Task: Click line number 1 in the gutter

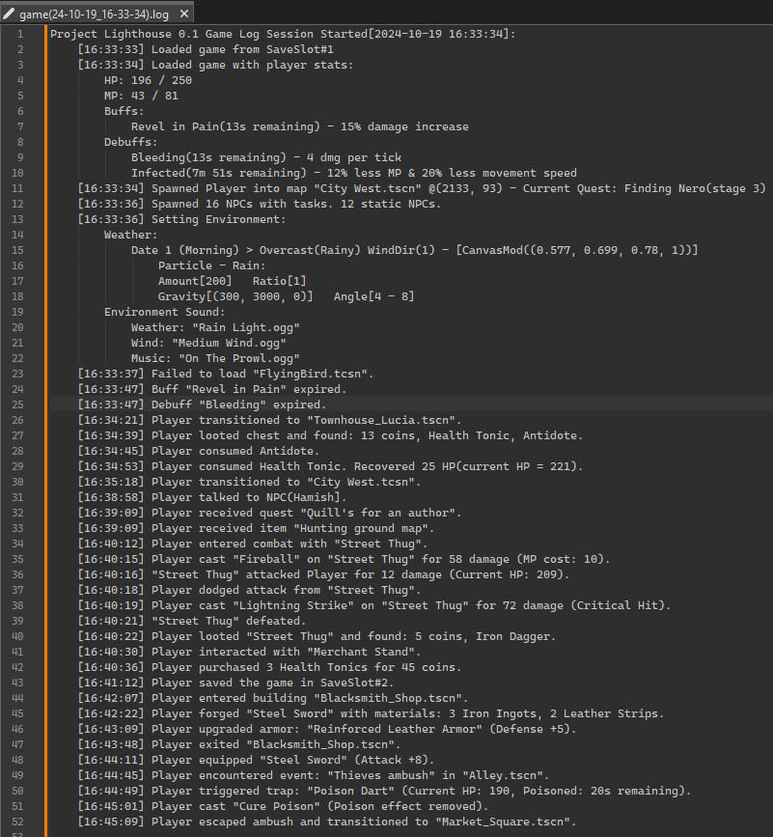Action: coord(19,34)
